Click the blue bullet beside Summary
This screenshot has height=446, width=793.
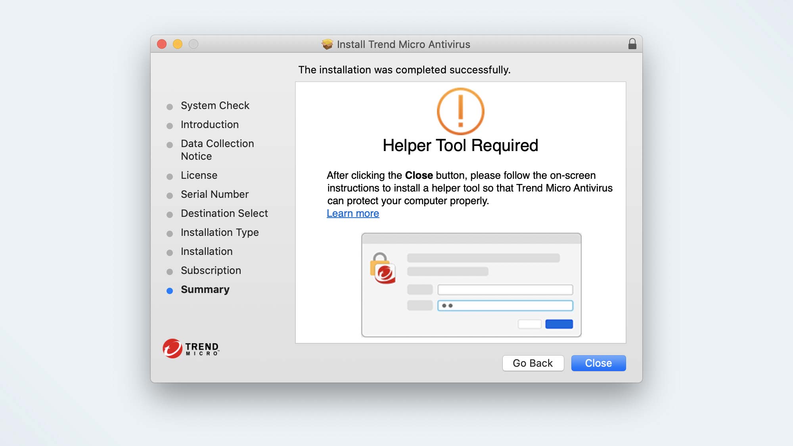pyautogui.click(x=170, y=291)
